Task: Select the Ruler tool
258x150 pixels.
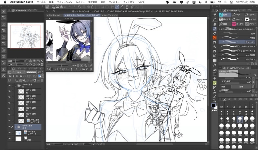Action: tap(214, 87)
